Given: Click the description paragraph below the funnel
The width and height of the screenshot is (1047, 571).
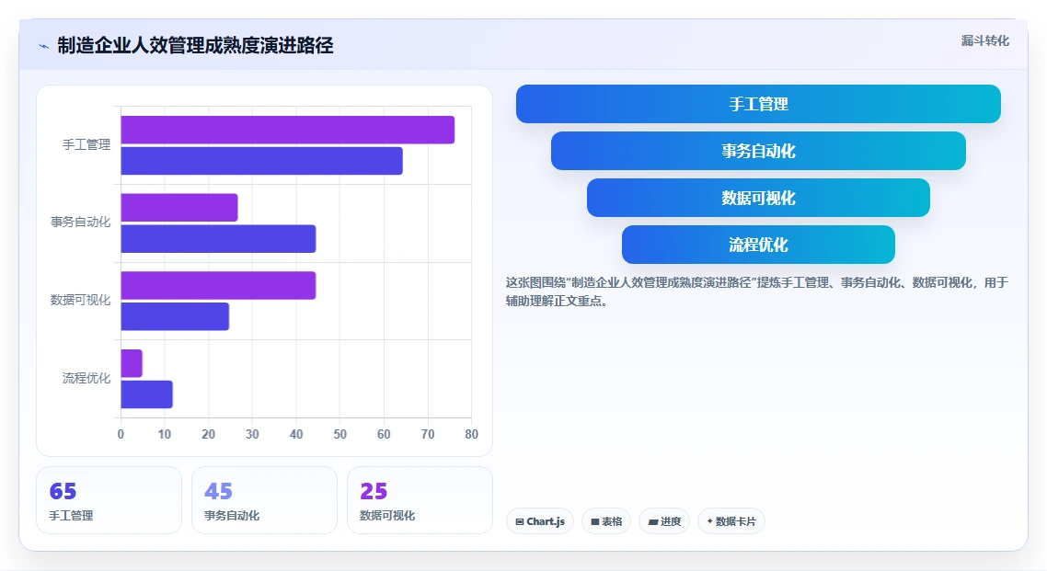Looking at the screenshot, I should 757,291.
